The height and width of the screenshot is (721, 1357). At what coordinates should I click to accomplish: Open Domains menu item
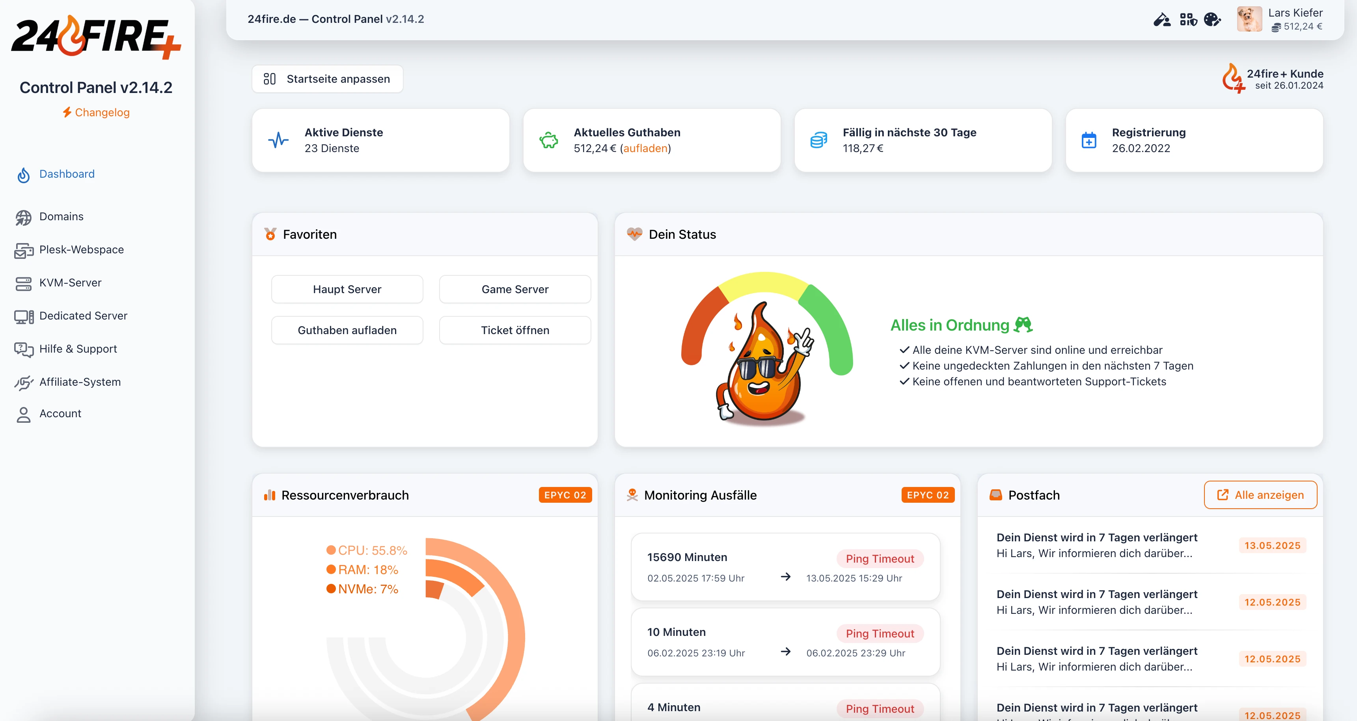pos(61,217)
